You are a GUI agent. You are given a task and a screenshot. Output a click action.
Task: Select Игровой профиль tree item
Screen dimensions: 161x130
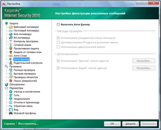coord(25,113)
